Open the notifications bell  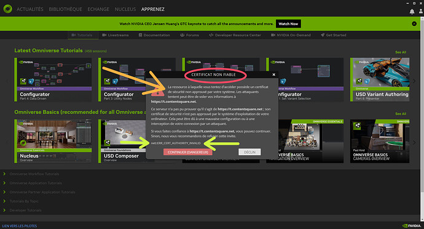412,11
